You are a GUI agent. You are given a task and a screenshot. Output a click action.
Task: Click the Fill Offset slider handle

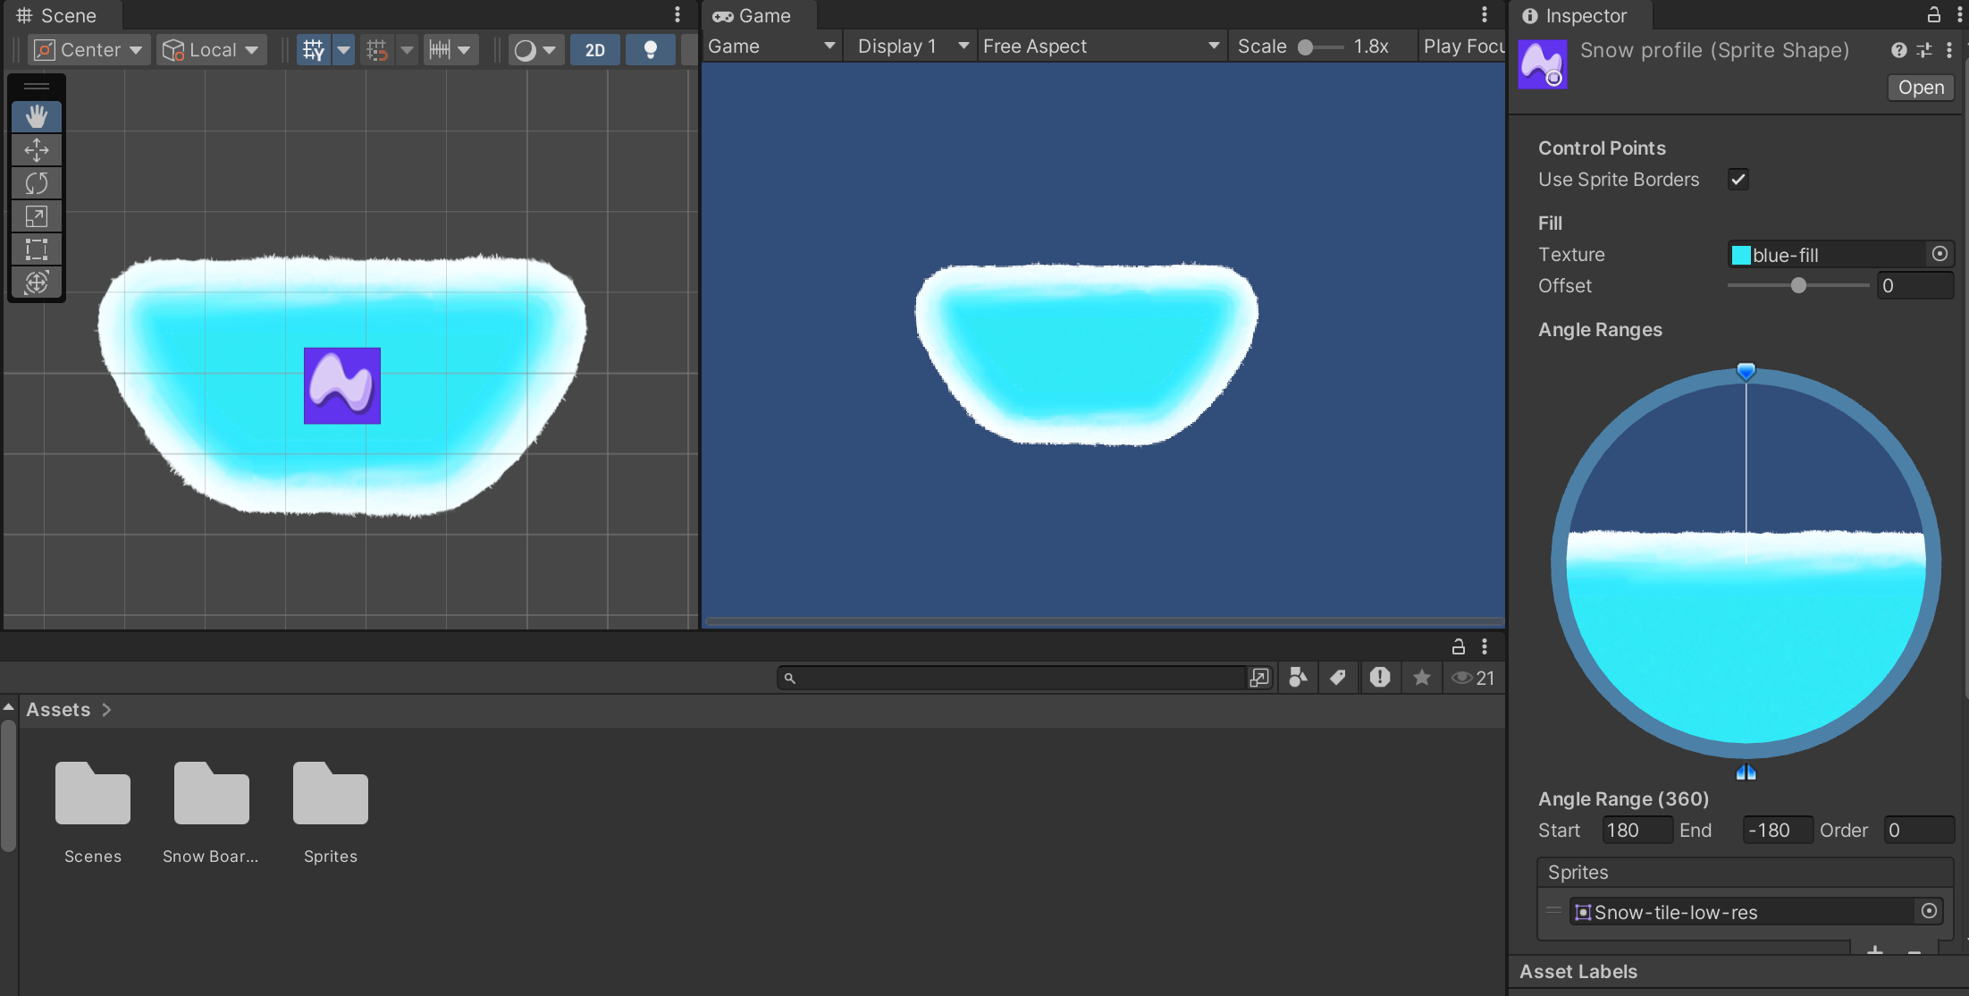pyautogui.click(x=1798, y=286)
